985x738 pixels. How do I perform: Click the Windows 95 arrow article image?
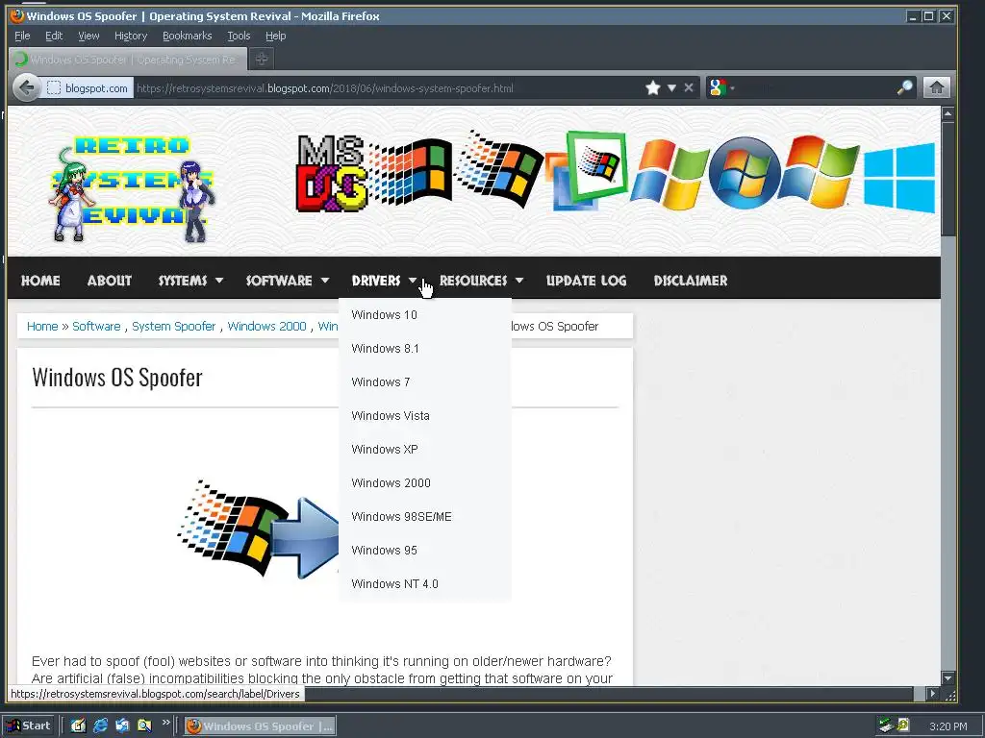pyautogui.click(x=258, y=529)
